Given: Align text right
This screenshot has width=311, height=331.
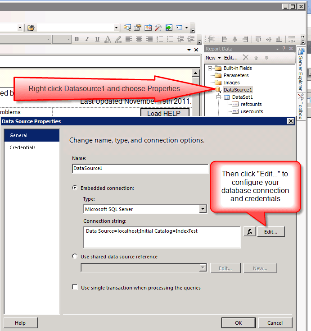Looking at the screenshot, I should pyautogui.click(x=149, y=39).
